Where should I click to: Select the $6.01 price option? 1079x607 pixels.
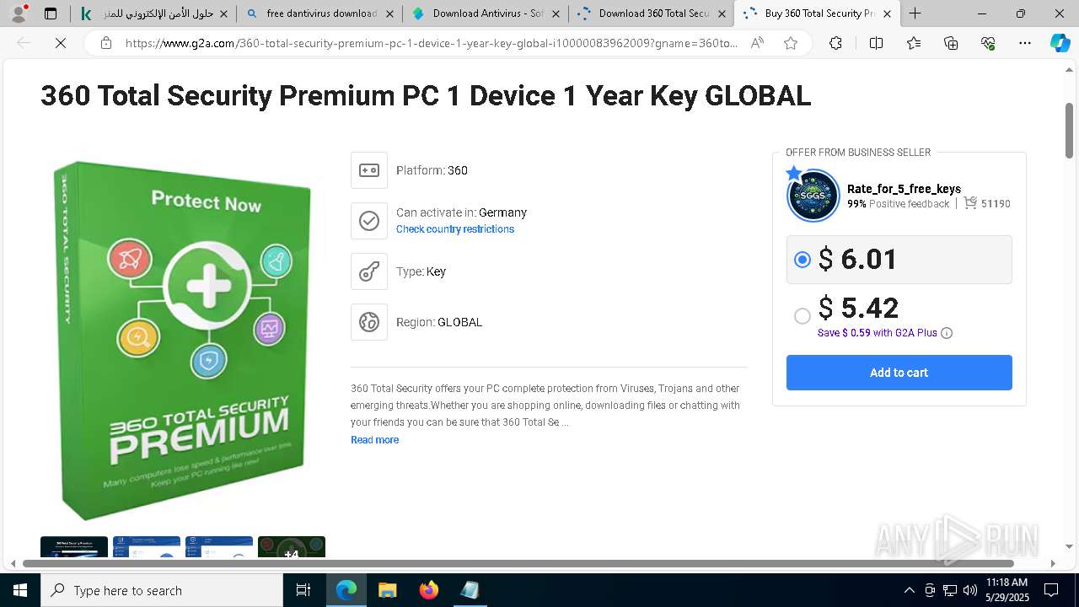click(803, 260)
